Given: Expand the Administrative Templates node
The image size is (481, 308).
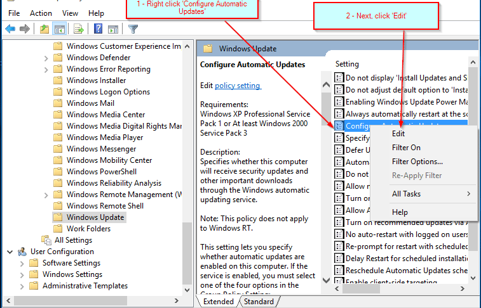Looking at the screenshot, I should point(22,286).
